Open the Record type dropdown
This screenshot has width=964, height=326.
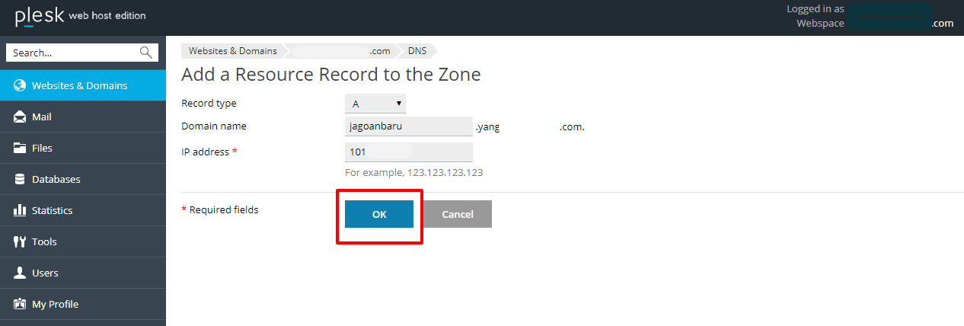(375, 104)
